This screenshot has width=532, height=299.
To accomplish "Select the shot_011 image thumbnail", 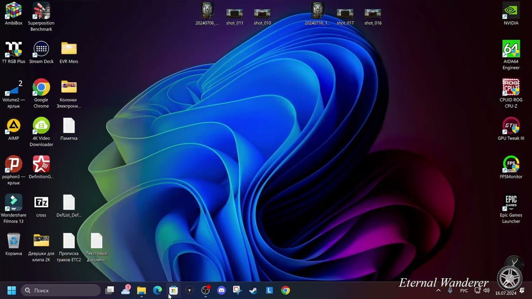I will [x=234, y=14].
